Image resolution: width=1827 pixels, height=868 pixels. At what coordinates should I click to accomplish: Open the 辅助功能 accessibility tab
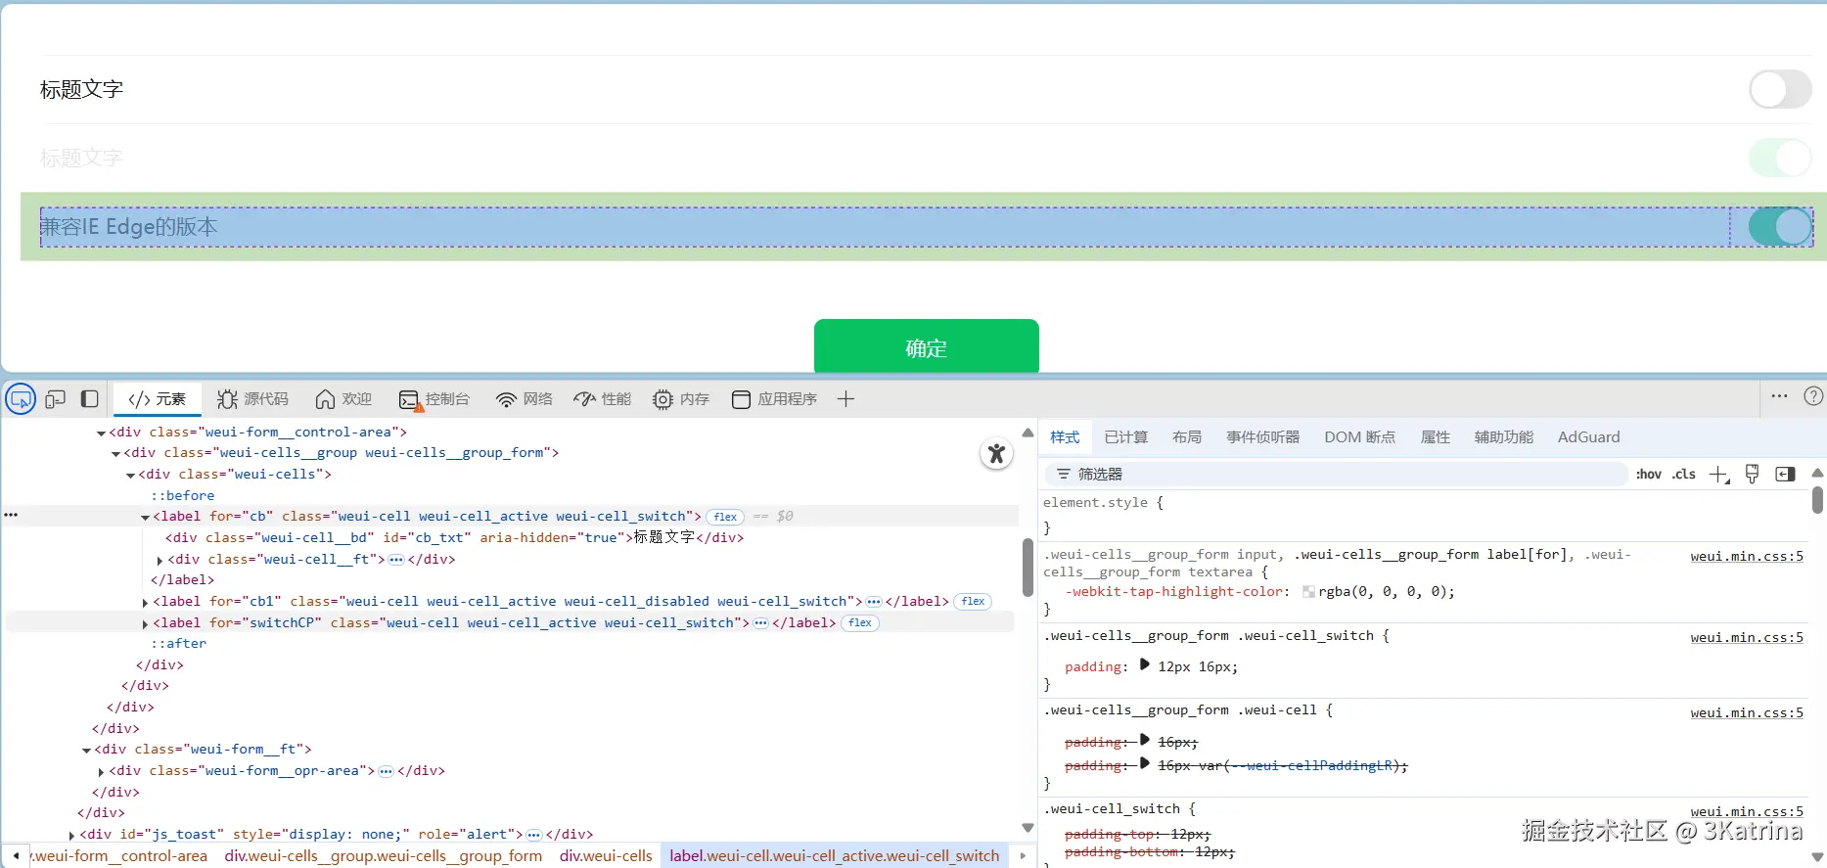point(1504,436)
